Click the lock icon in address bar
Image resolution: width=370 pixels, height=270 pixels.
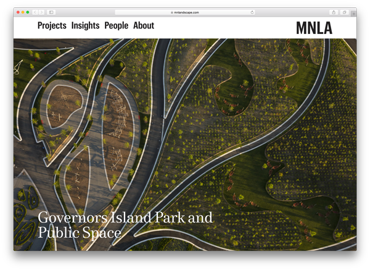coord(171,12)
